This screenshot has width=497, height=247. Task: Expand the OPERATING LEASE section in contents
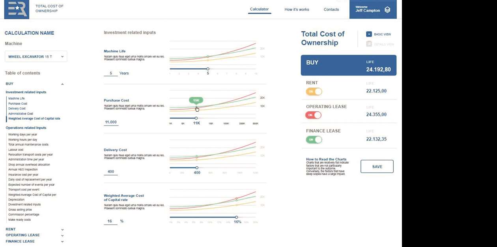pos(62,236)
